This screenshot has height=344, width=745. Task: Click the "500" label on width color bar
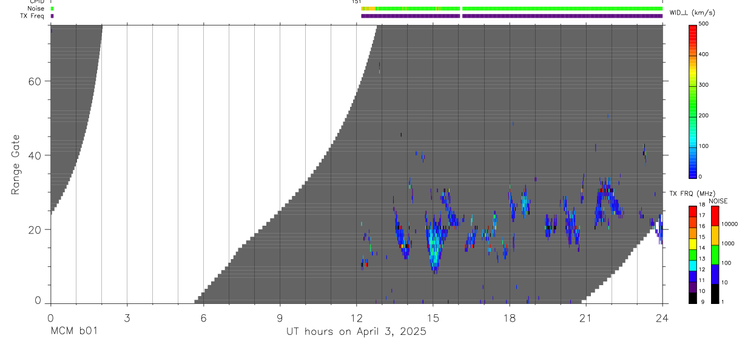[704, 24]
